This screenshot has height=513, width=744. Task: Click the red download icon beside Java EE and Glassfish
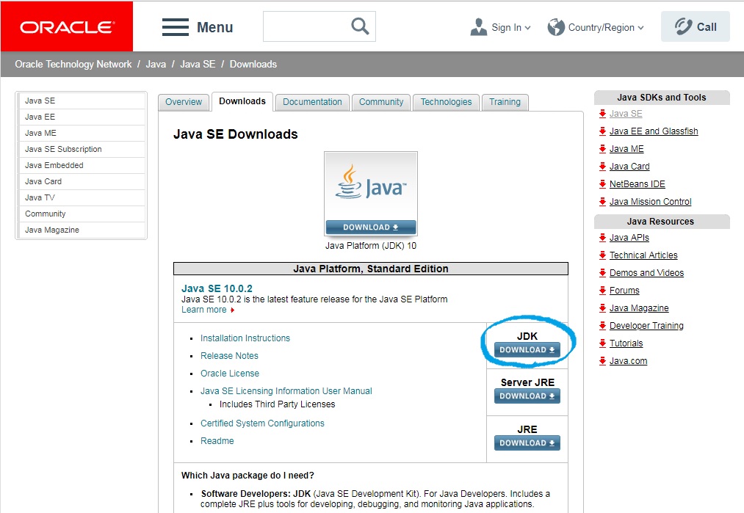point(602,131)
